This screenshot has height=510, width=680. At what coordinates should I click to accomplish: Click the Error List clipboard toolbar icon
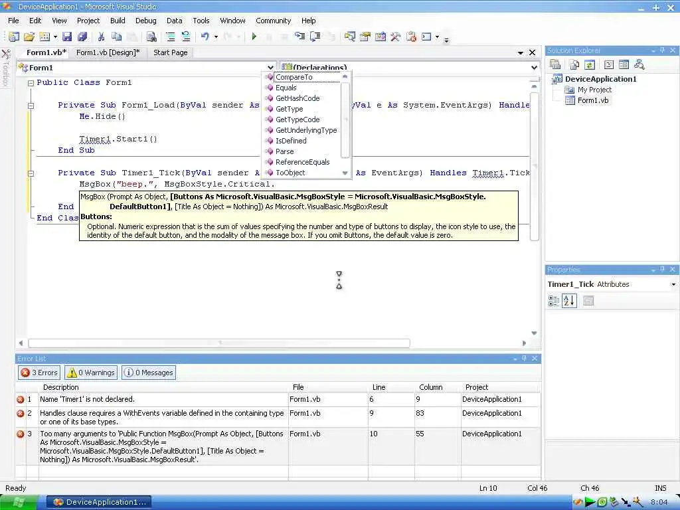(411, 37)
